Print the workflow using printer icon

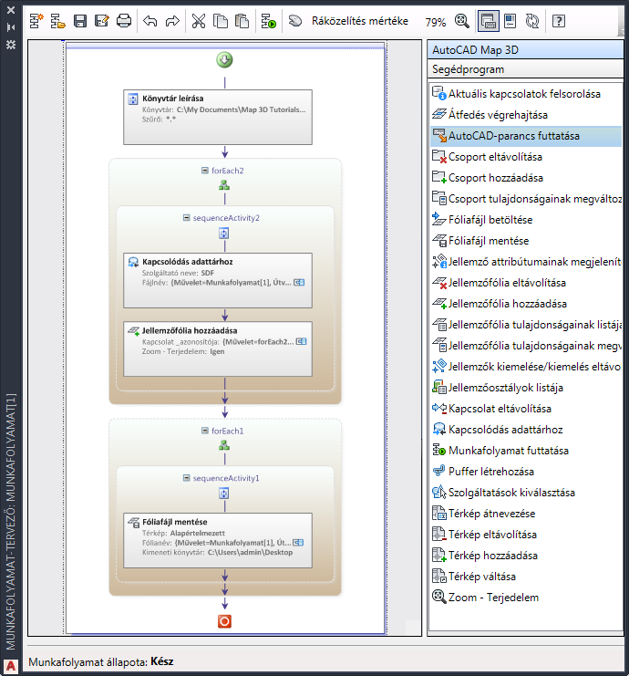[x=124, y=21]
